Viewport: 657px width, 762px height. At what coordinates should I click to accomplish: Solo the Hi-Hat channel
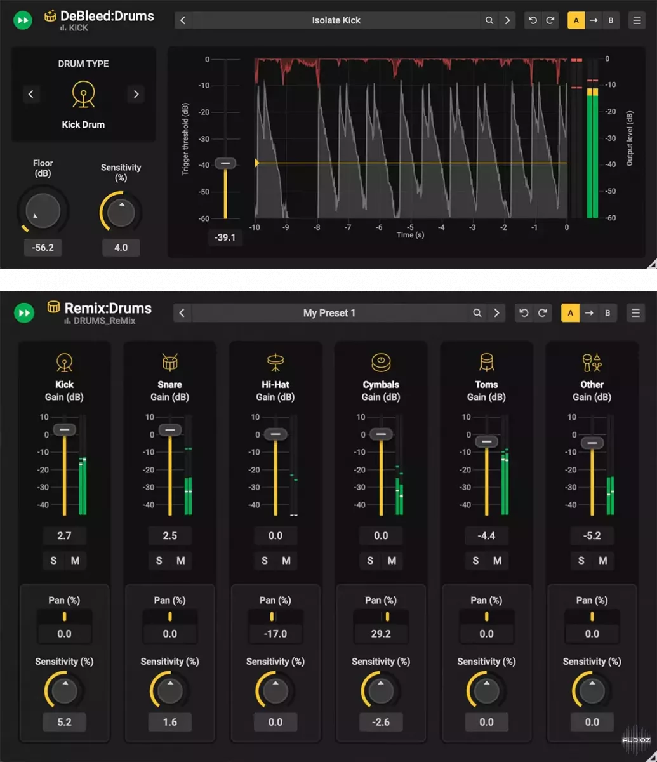coord(265,561)
